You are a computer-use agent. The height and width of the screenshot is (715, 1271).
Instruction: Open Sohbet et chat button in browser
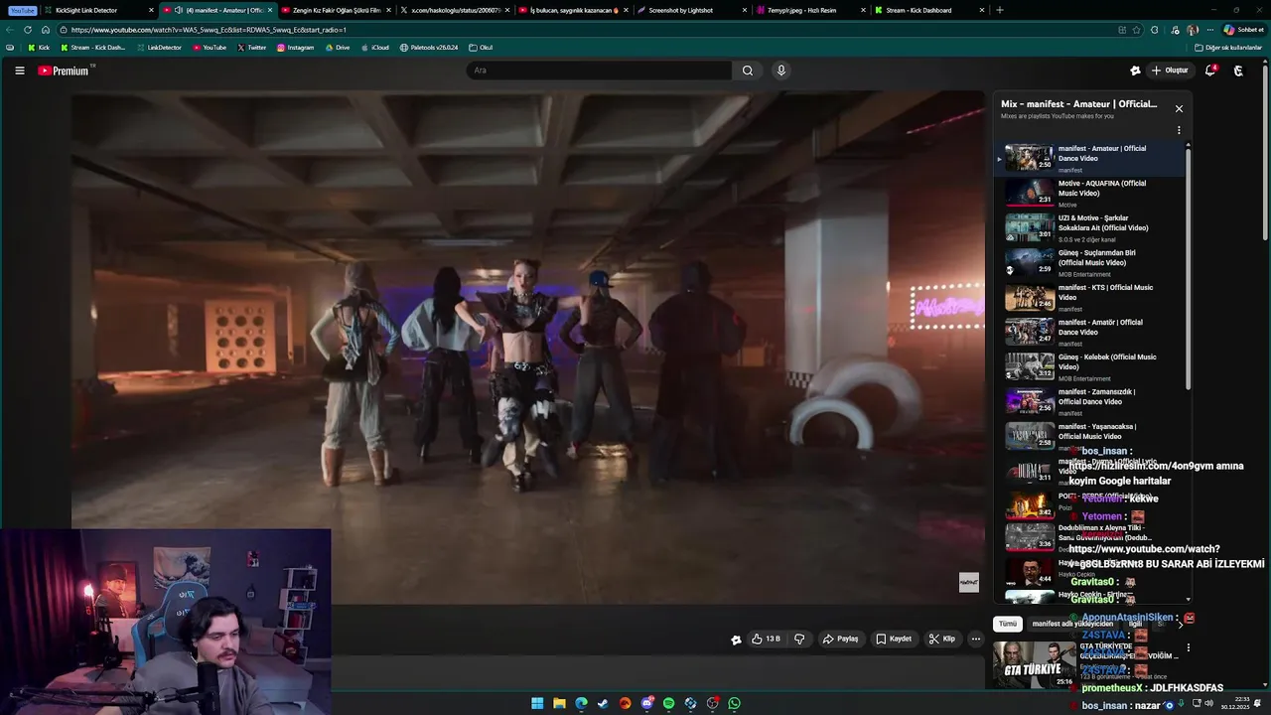point(1243,30)
